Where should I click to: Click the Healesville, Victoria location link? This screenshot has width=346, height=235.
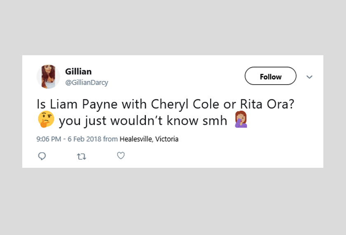click(x=149, y=139)
